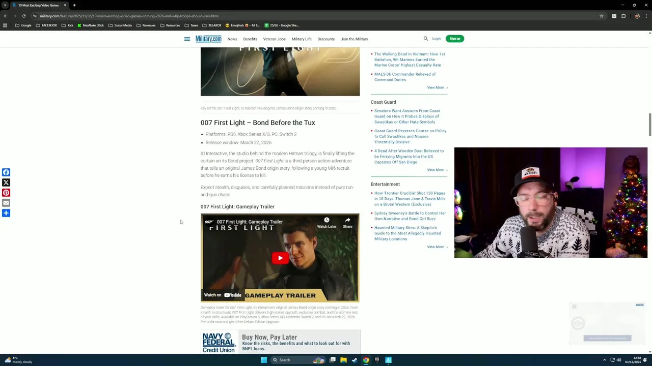Viewport: 652px width, 366px height.
Task: Open the NeoNuke | Kick bookmark
Action: pyautogui.click(x=91, y=25)
